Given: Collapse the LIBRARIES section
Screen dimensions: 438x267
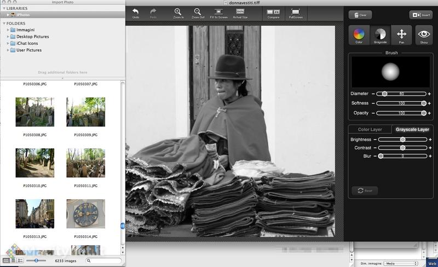Looking at the screenshot, I should tap(3, 8).
